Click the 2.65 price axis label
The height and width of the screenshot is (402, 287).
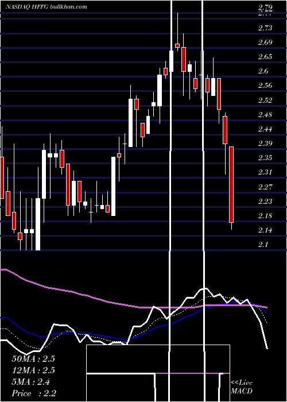[x=265, y=57]
